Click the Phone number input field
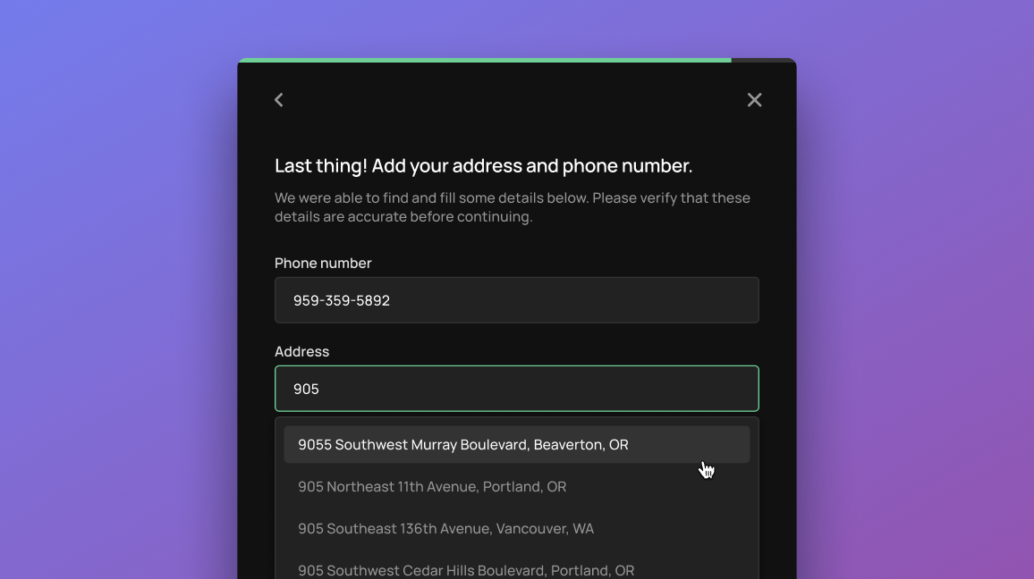Image resolution: width=1034 pixels, height=579 pixels. pos(516,300)
